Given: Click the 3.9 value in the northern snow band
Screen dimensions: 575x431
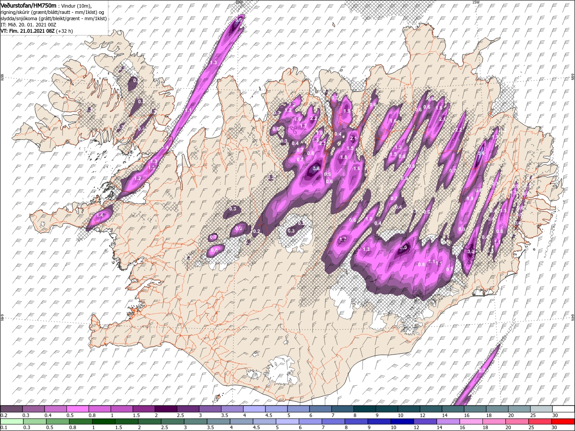Looking at the screenshot, I should (239, 20).
